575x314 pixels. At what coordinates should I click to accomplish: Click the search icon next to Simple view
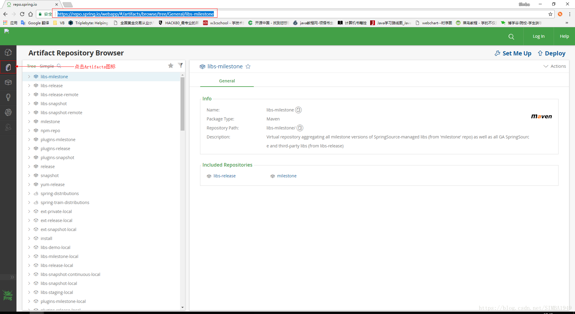coord(59,66)
